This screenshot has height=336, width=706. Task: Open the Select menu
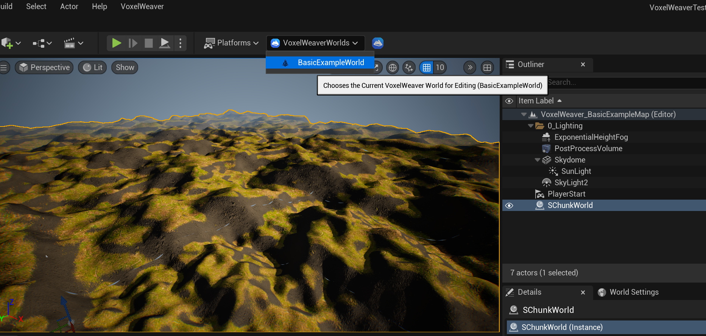coord(36,6)
